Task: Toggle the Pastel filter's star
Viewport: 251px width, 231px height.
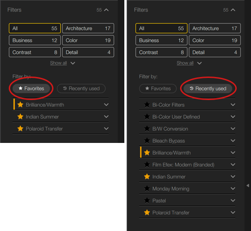Action: click(147, 201)
